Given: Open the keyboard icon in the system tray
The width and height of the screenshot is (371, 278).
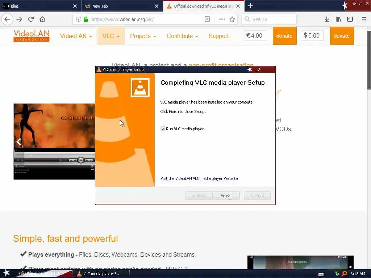Looking at the screenshot, I should tap(321, 274).
